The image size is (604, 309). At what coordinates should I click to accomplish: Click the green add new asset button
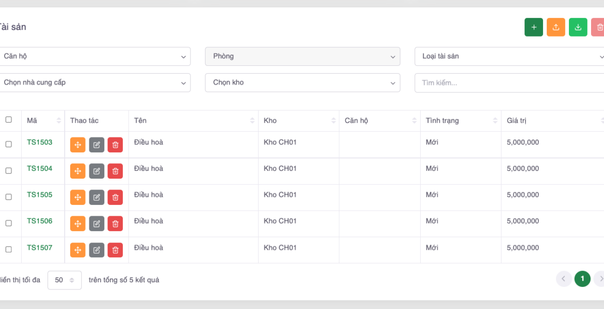(533, 27)
